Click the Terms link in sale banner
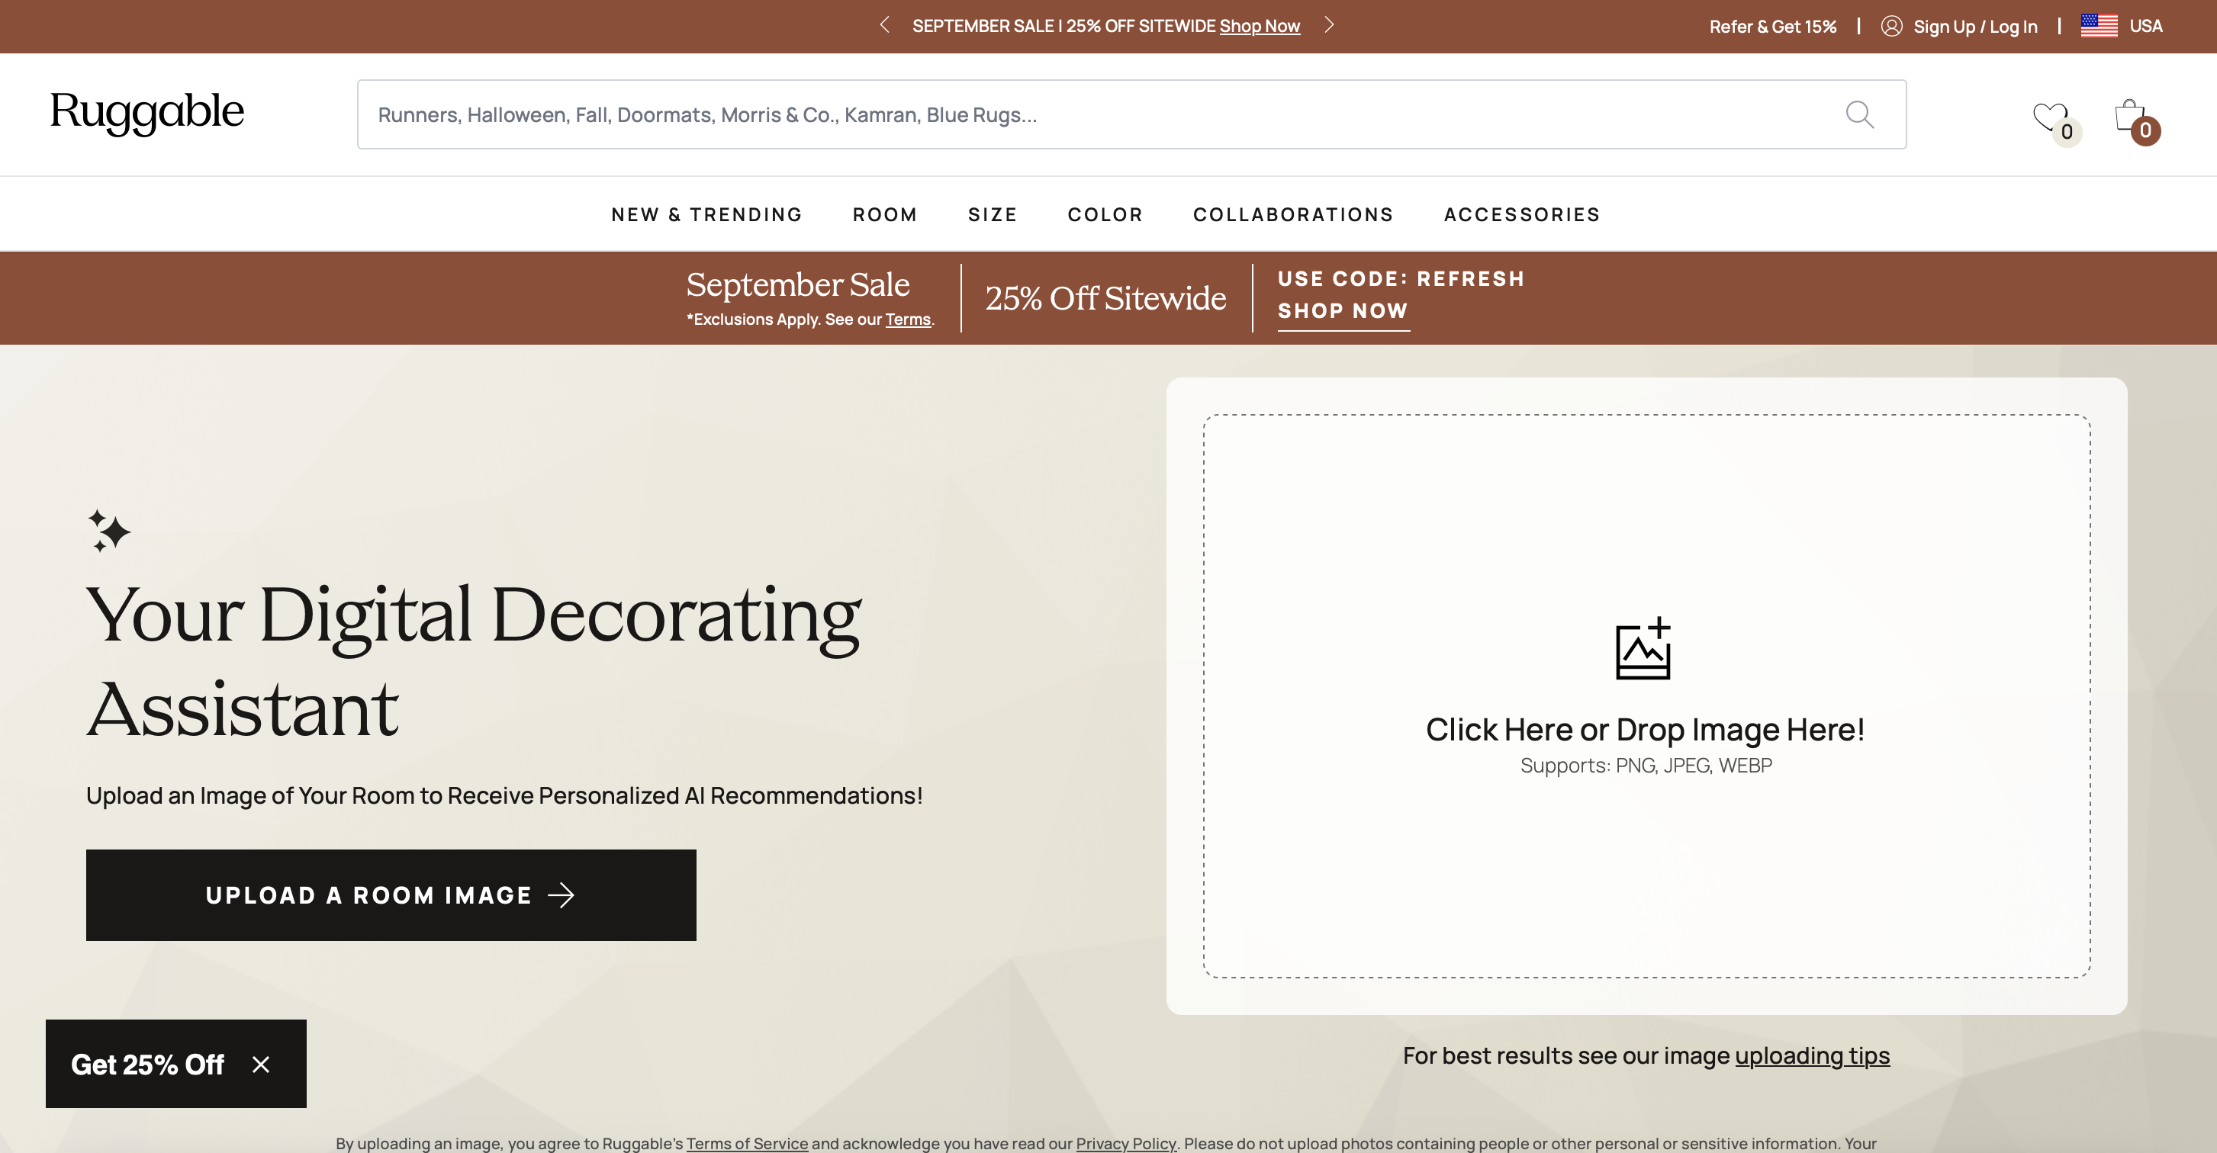The image size is (2217, 1153). coord(908,320)
